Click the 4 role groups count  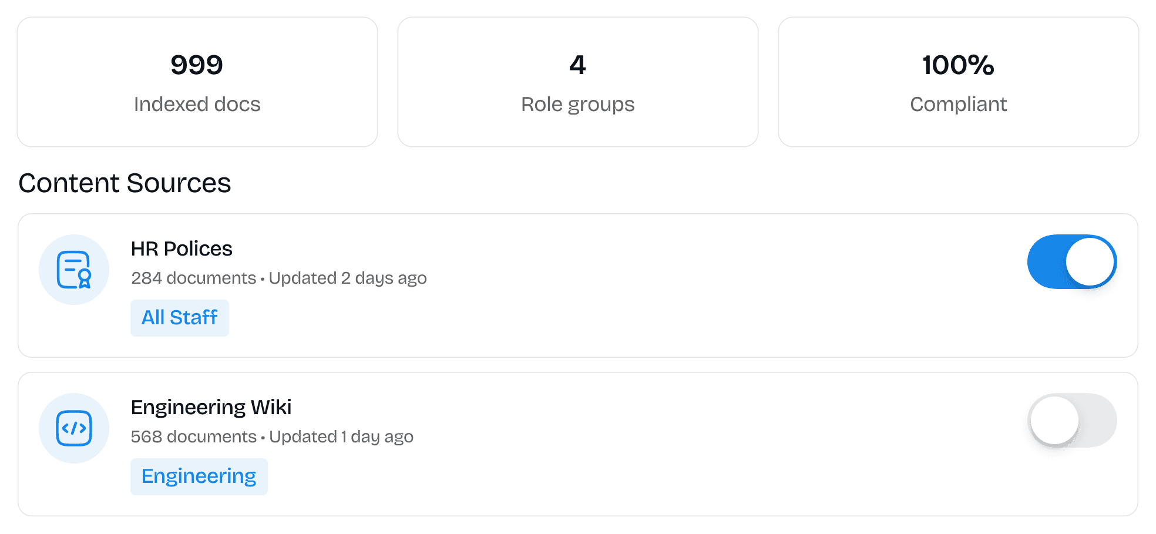coord(577,65)
